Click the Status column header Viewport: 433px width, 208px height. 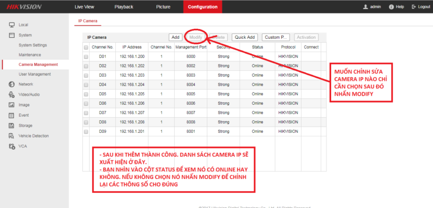tap(258, 47)
